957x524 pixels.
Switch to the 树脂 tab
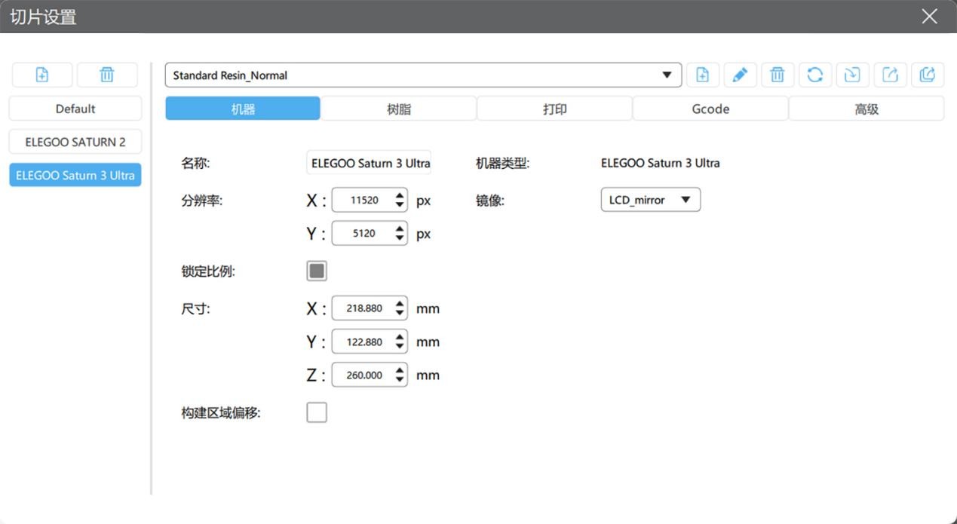pos(398,109)
